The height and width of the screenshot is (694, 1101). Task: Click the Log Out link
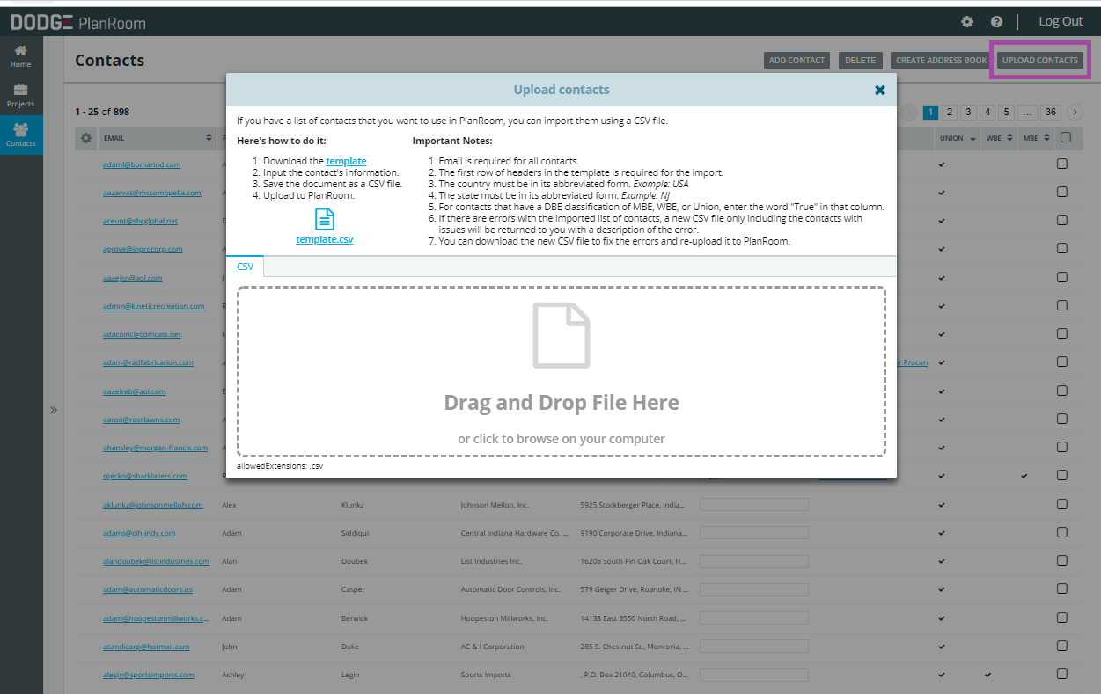[1061, 22]
